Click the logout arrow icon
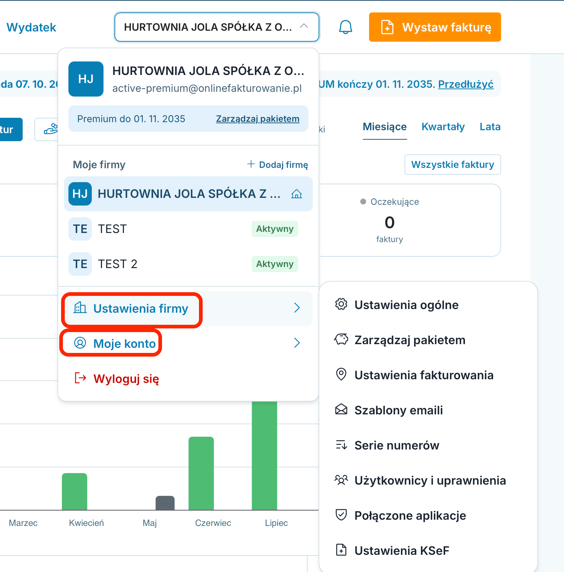 tap(80, 378)
